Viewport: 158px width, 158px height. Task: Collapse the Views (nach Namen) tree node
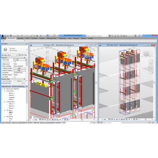click(2, 89)
